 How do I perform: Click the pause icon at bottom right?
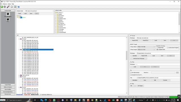179,96
